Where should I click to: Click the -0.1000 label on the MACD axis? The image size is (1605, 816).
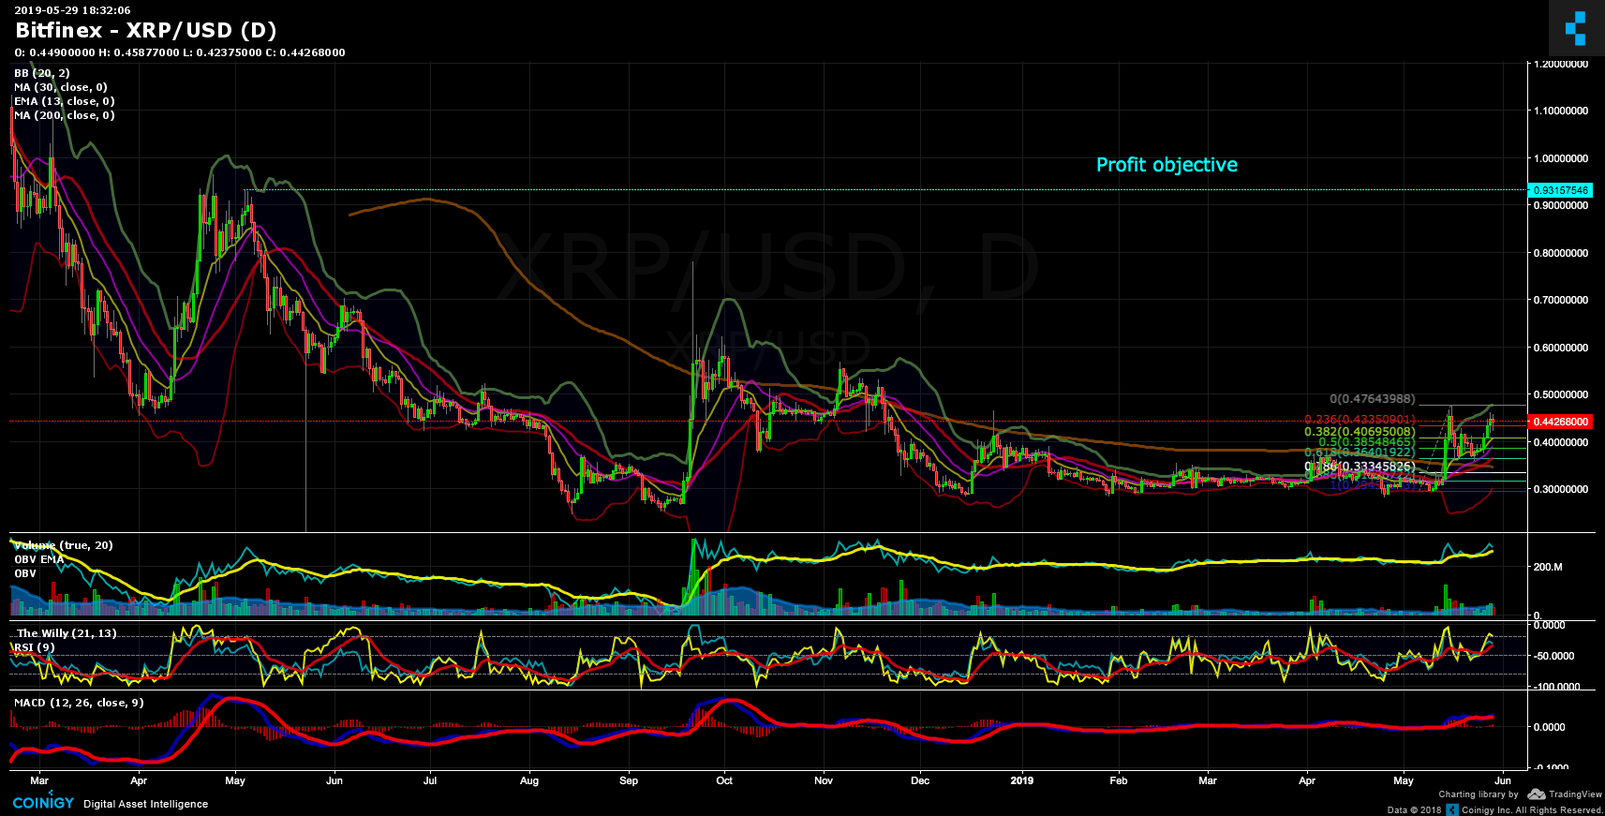click(x=1552, y=768)
